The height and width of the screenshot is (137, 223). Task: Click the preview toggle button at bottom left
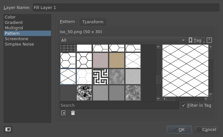[x=8, y=129]
